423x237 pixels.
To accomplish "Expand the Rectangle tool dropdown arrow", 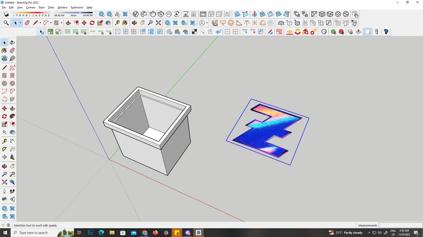I will pyautogui.click(x=61, y=23).
